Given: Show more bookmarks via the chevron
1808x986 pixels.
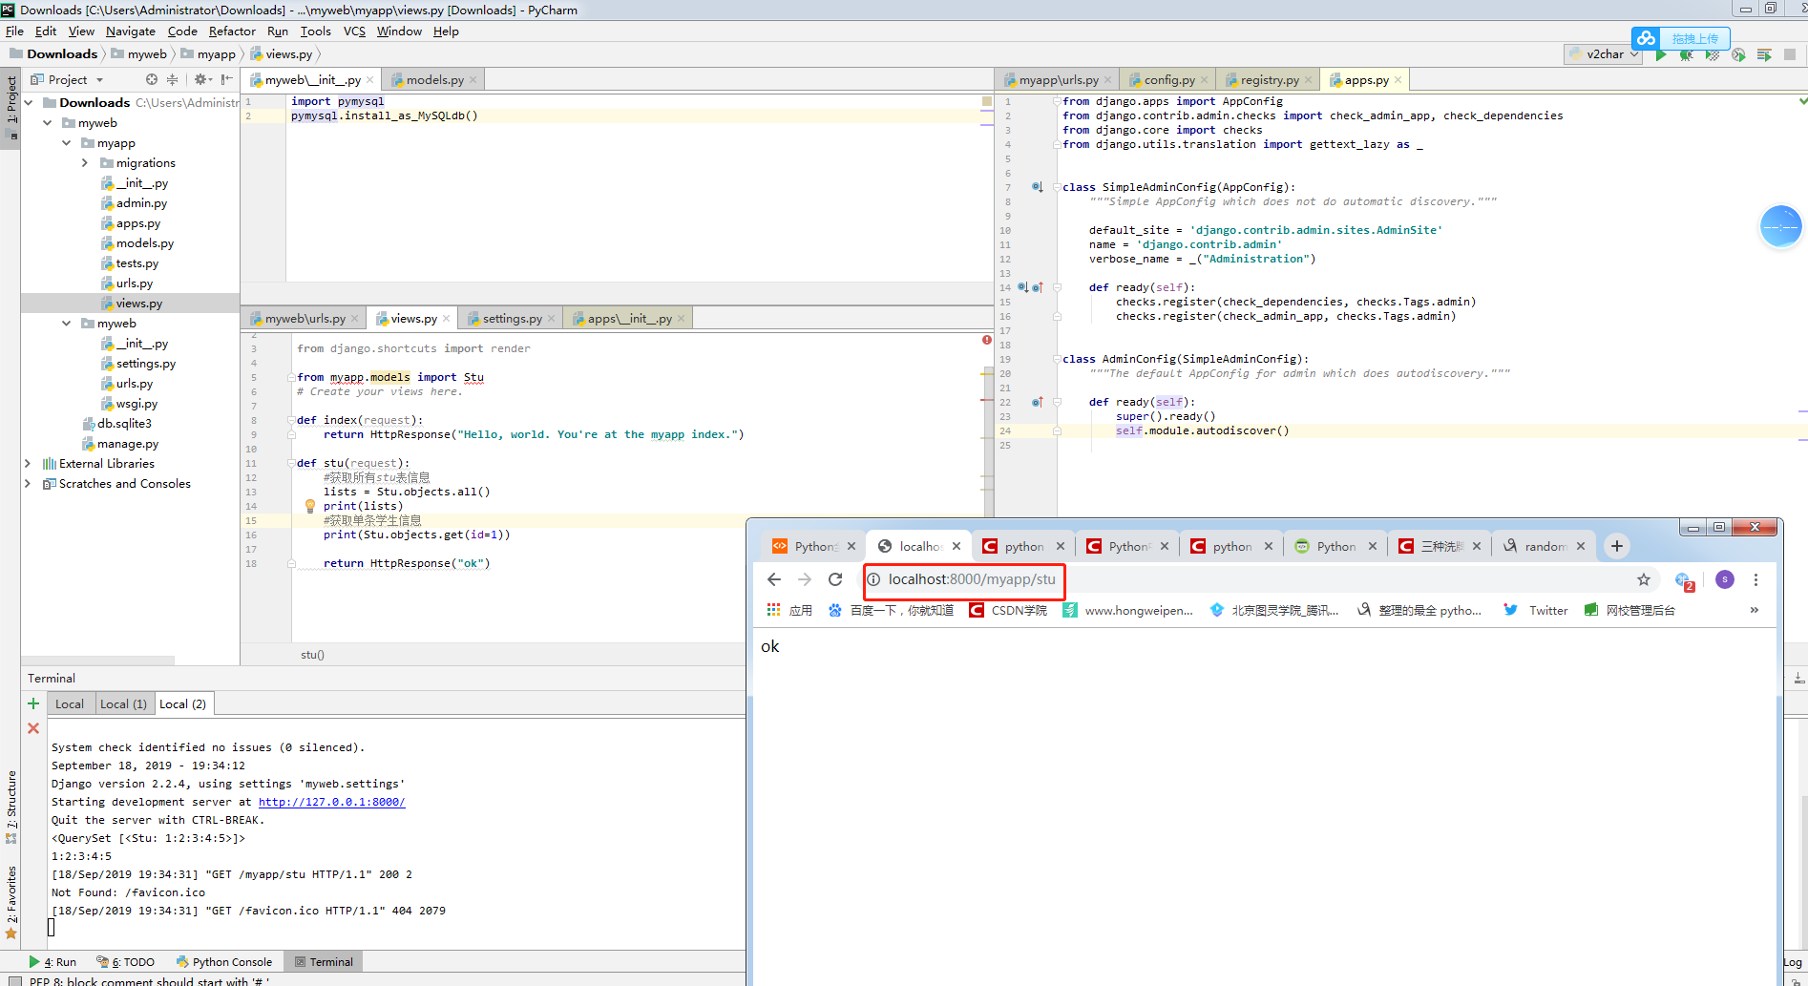Looking at the screenshot, I should (1755, 610).
